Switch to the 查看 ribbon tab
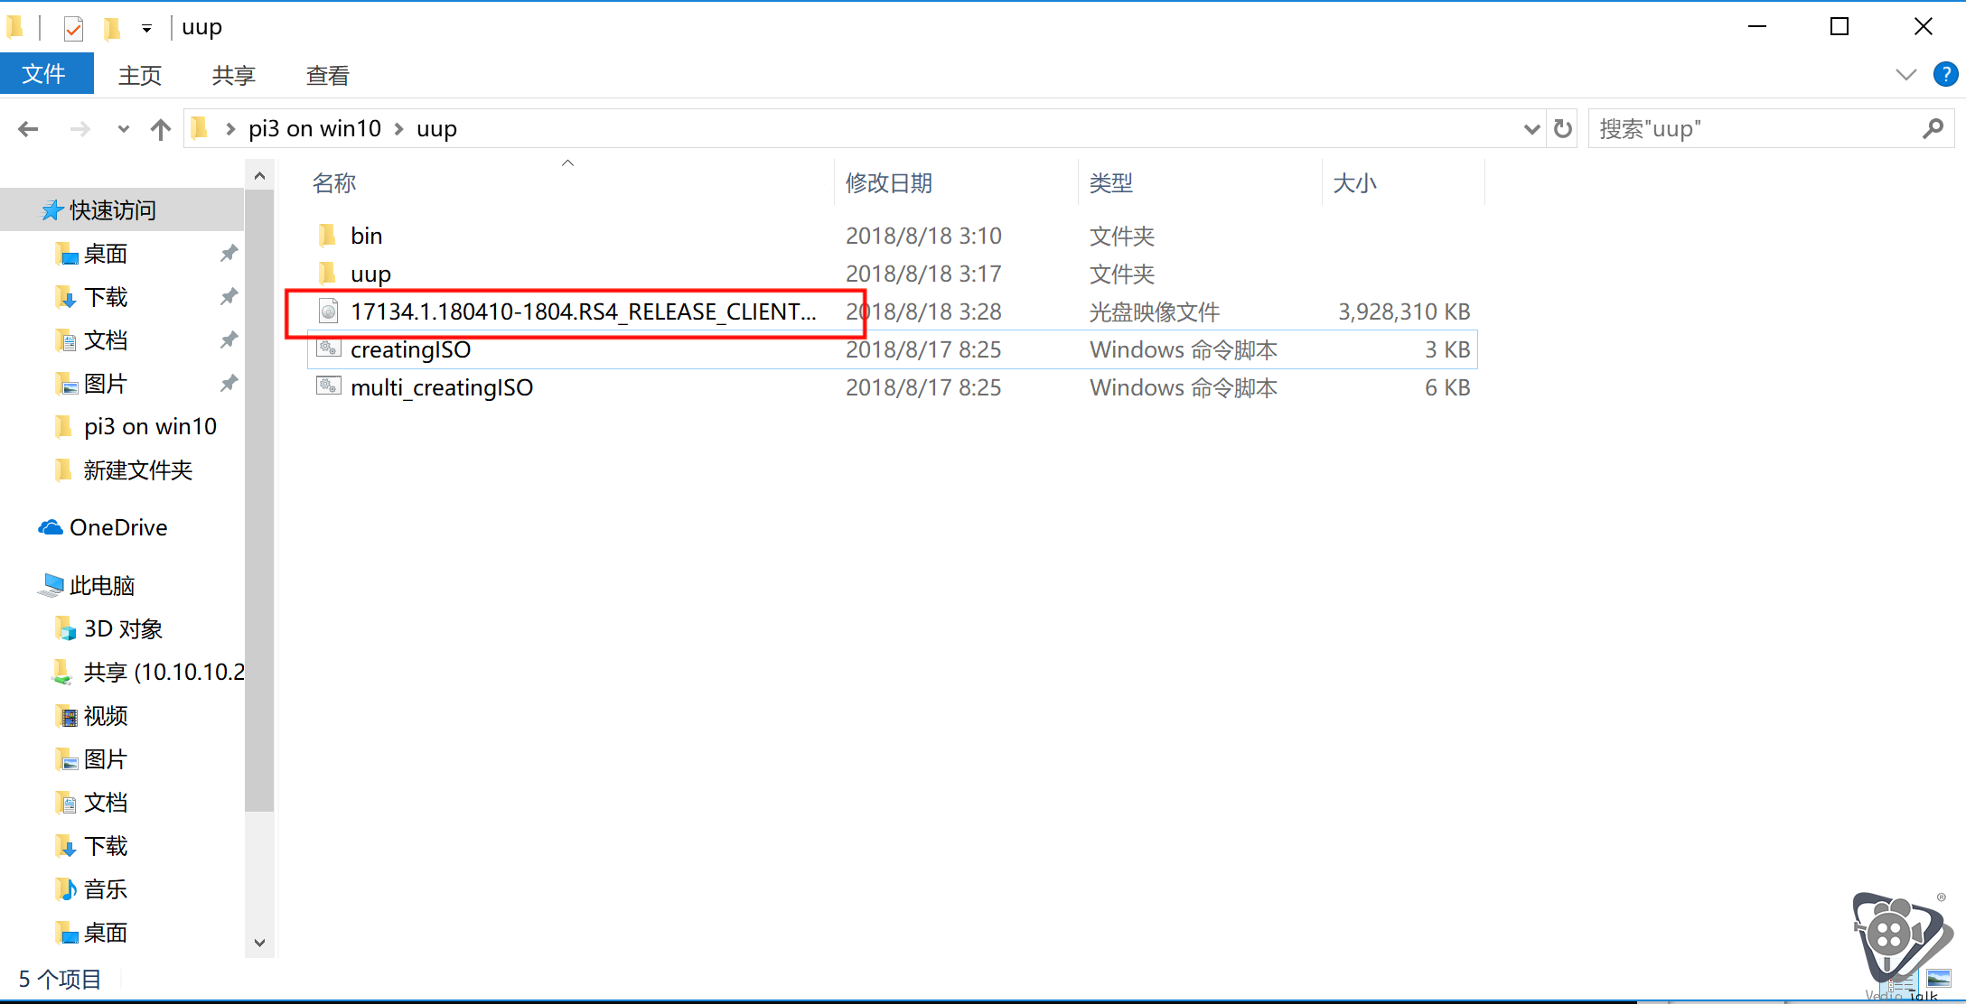This screenshot has width=1966, height=1004. click(x=328, y=75)
